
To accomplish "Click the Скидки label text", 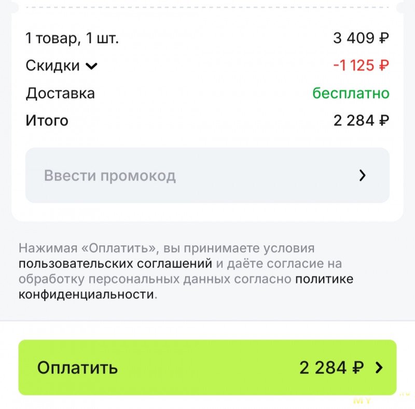I will point(52,66).
